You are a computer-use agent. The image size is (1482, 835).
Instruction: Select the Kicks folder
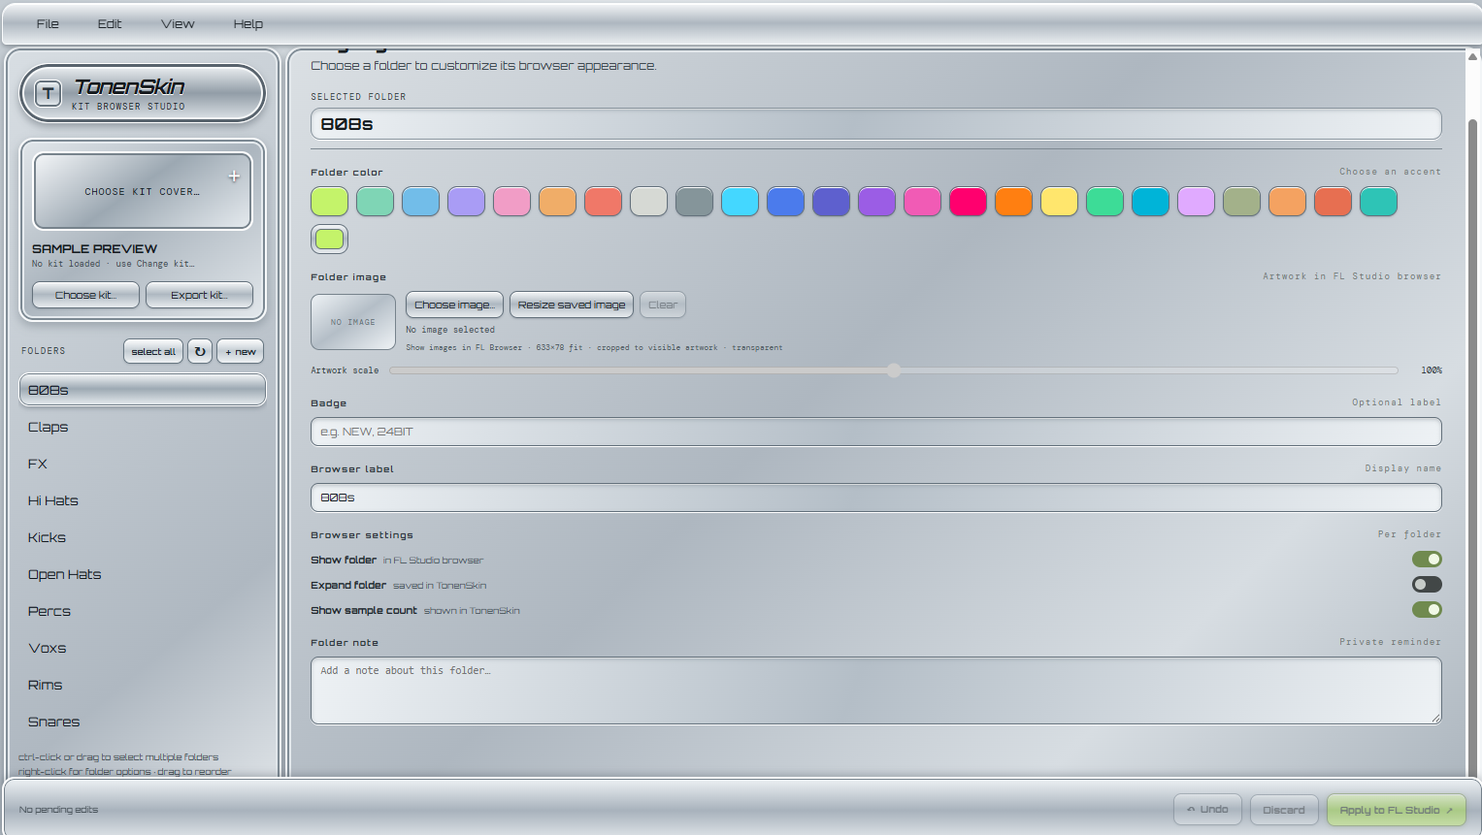click(x=143, y=537)
